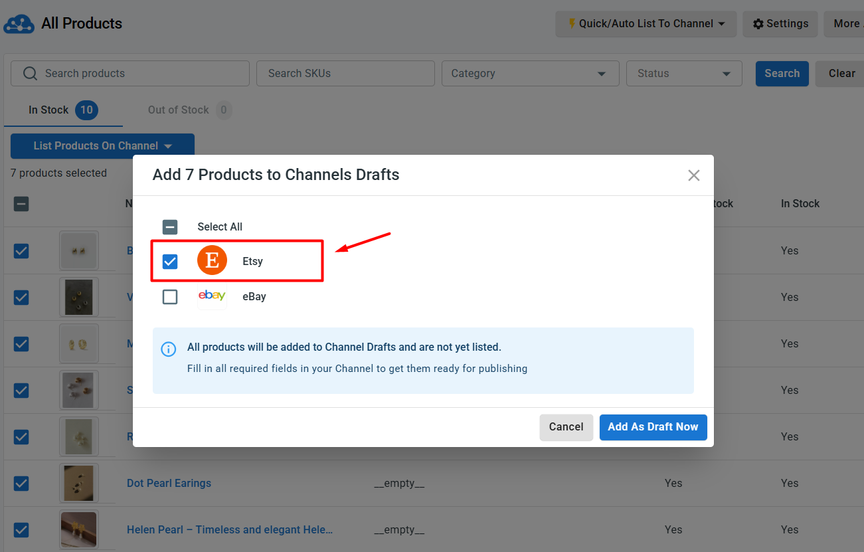Open Quick/Auto List To Channel dropdown

[x=646, y=24]
